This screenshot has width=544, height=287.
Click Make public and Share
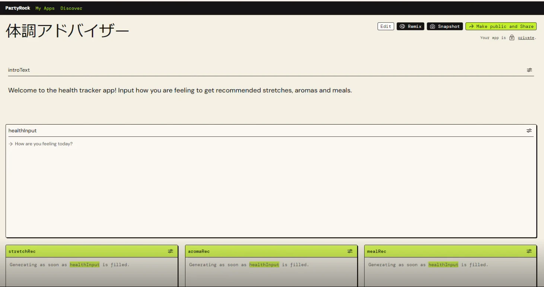click(501, 26)
